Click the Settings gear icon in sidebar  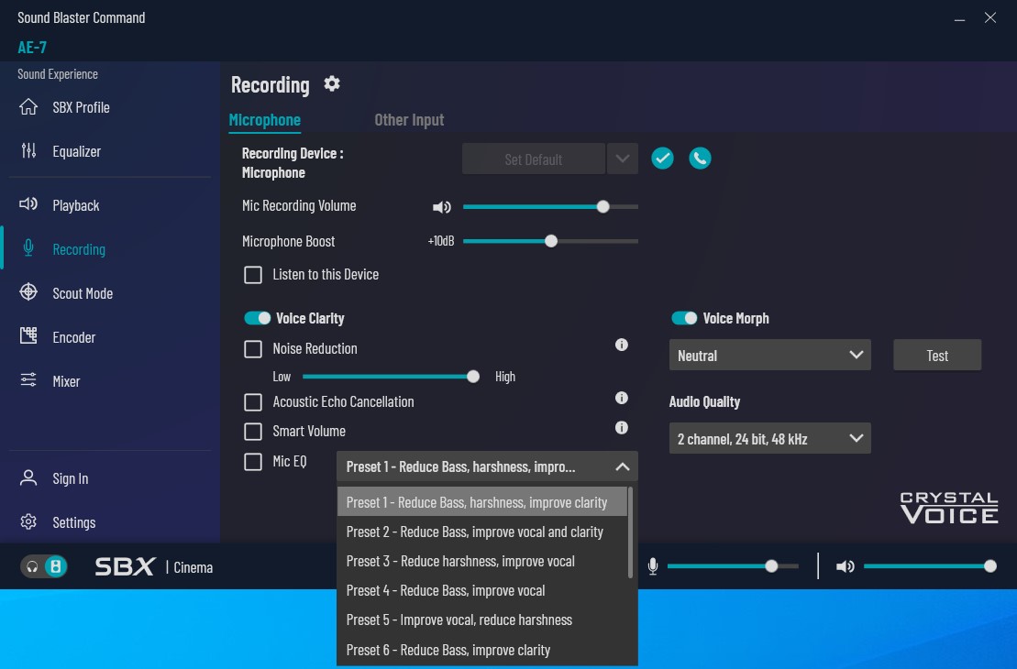point(28,521)
